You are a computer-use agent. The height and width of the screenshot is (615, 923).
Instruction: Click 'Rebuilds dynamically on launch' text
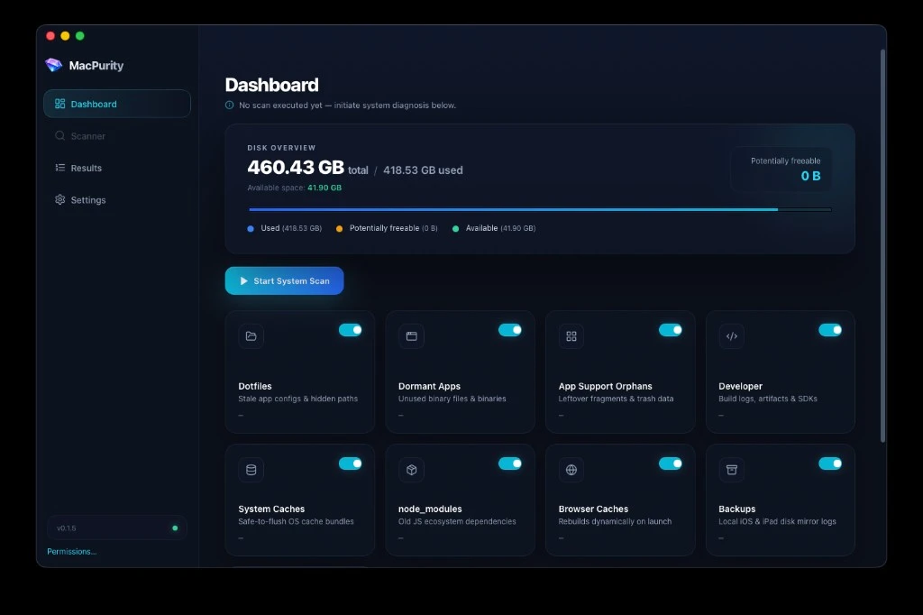click(x=615, y=521)
